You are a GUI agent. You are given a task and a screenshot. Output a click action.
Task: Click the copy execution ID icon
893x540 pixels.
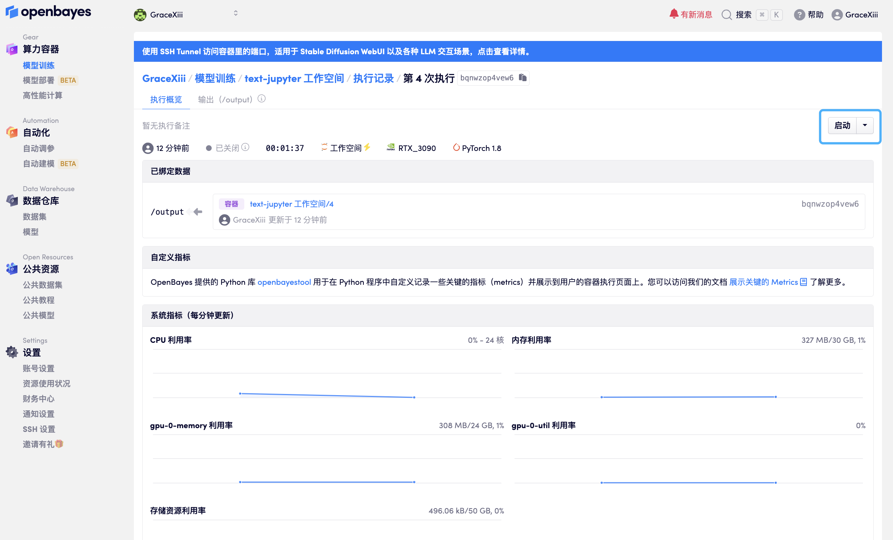pos(523,78)
